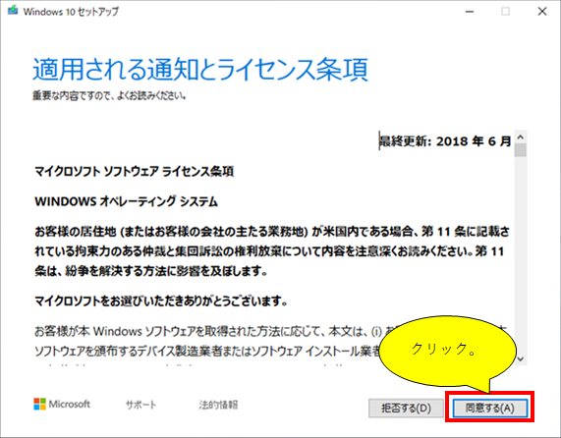Maximize the setup window

pos(506,12)
